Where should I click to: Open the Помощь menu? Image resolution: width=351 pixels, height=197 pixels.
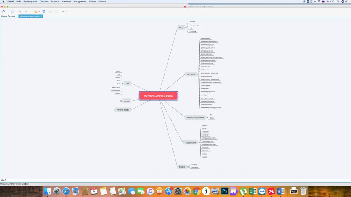[x=102, y=2]
